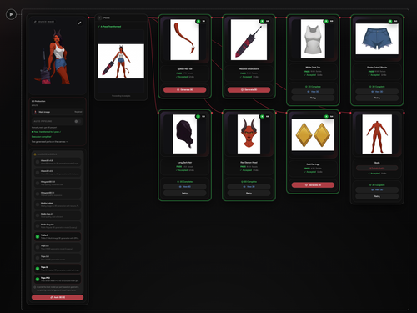This screenshot has height=313, width=417.
Task: Generate 3D for Massive Greatsword
Action: click(249, 90)
